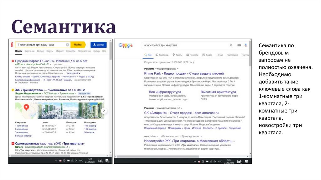Open the Google on-screen keyboard icon
Screen dimensions: 321x180
pyautogui.click(x=239, y=45)
